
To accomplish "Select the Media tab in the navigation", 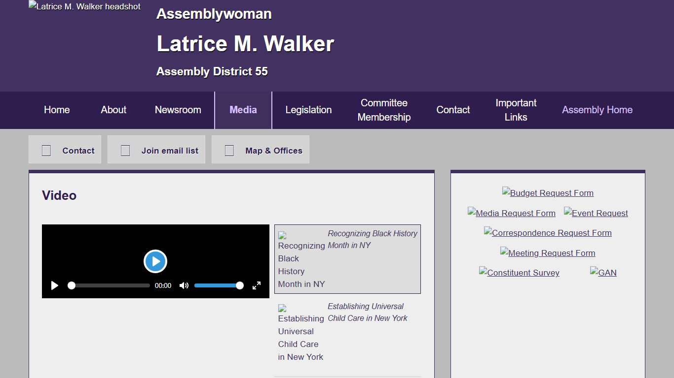I will tap(243, 110).
